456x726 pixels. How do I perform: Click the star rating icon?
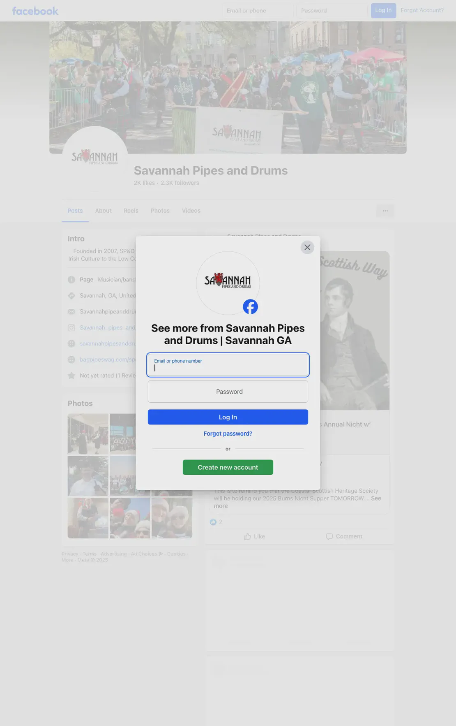tap(71, 375)
